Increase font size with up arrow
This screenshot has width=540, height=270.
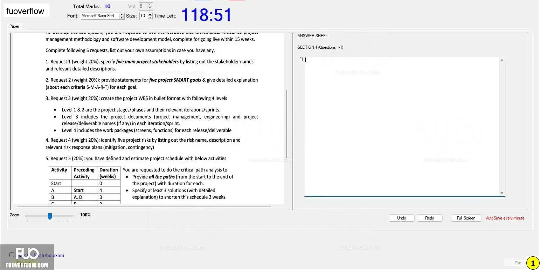[150, 14]
